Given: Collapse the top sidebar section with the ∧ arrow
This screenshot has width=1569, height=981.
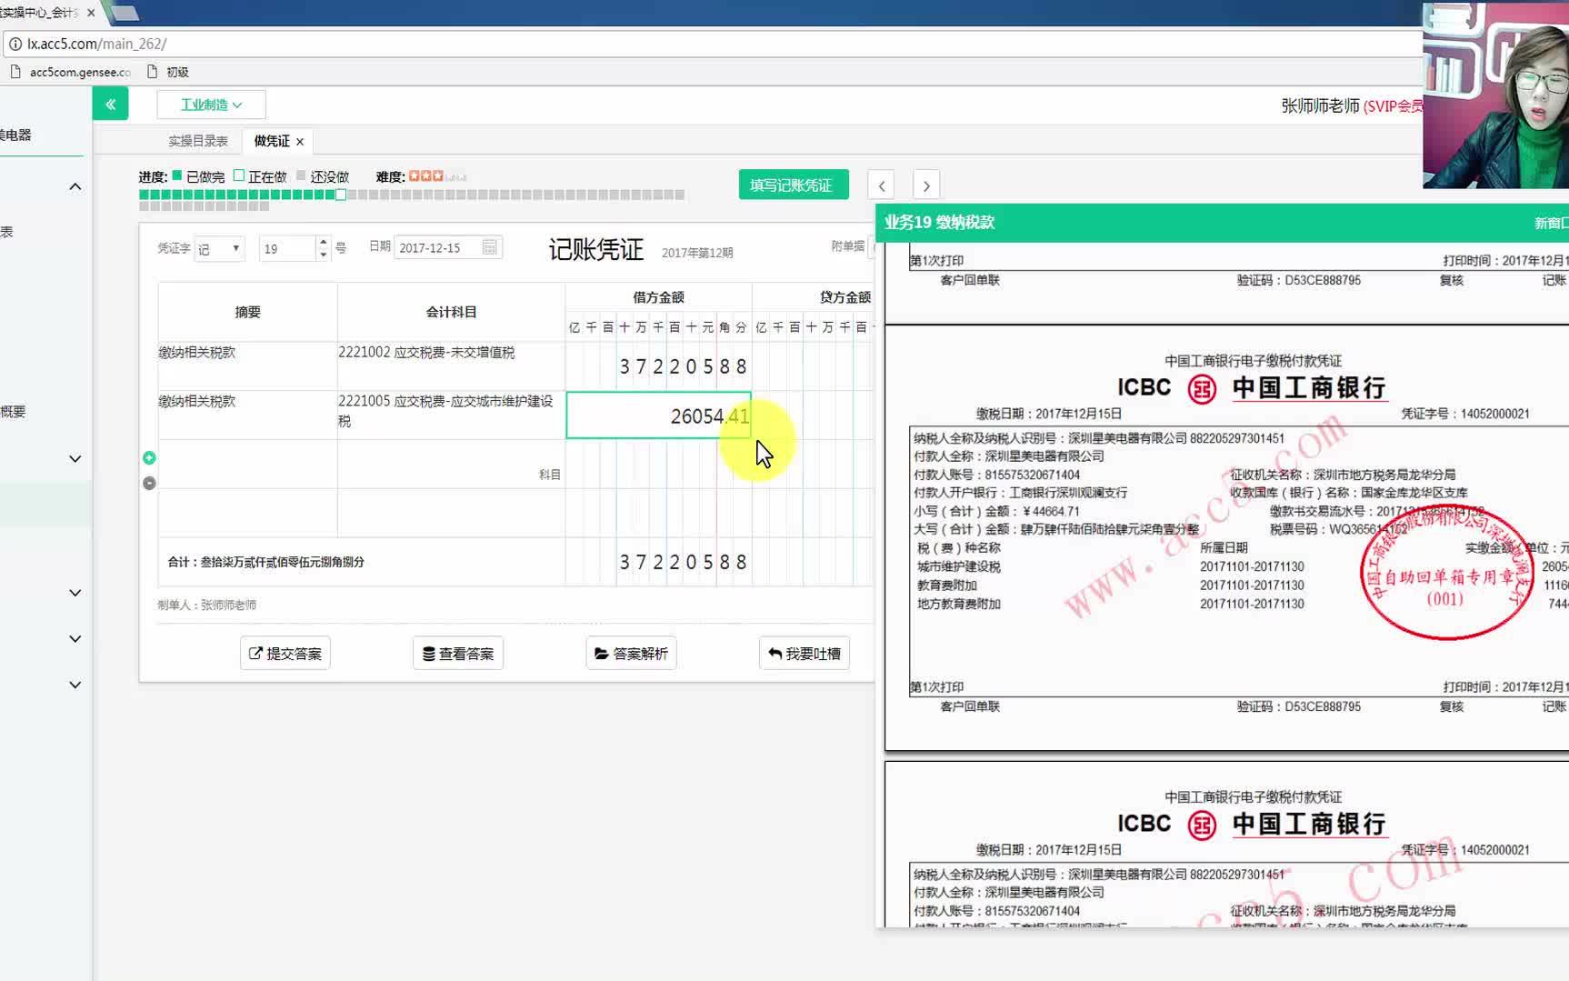Looking at the screenshot, I should [x=75, y=185].
